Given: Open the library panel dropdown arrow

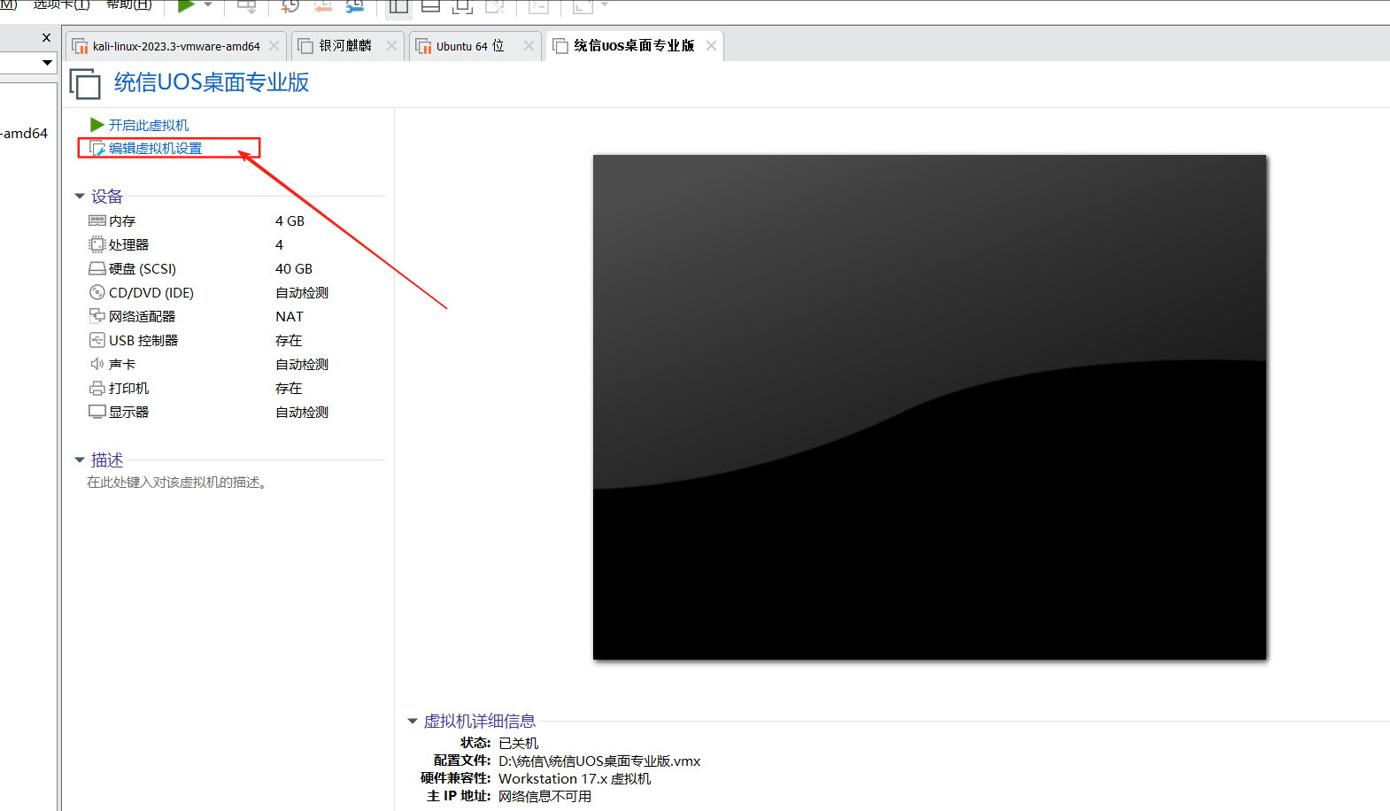Looking at the screenshot, I should pyautogui.click(x=47, y=63).
